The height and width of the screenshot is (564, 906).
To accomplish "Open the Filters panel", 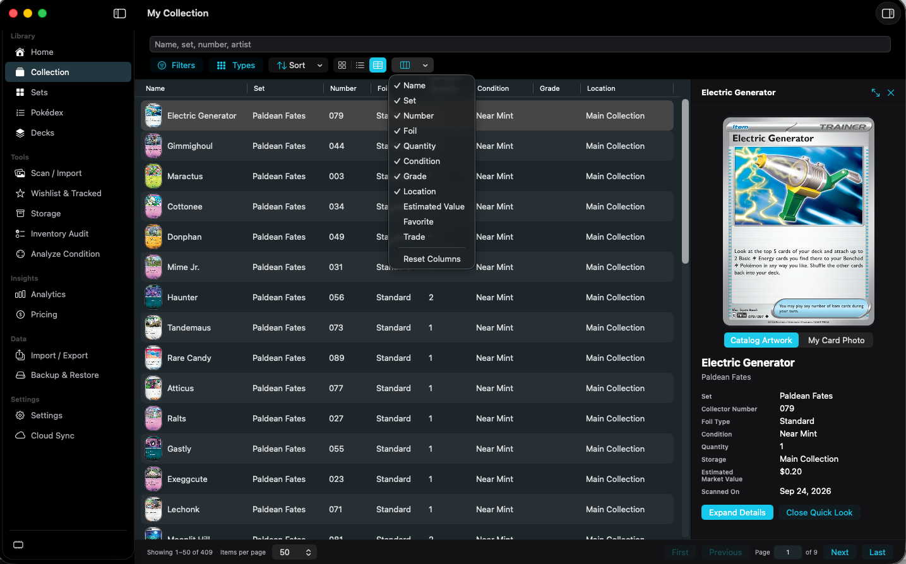I will point(176,65).
